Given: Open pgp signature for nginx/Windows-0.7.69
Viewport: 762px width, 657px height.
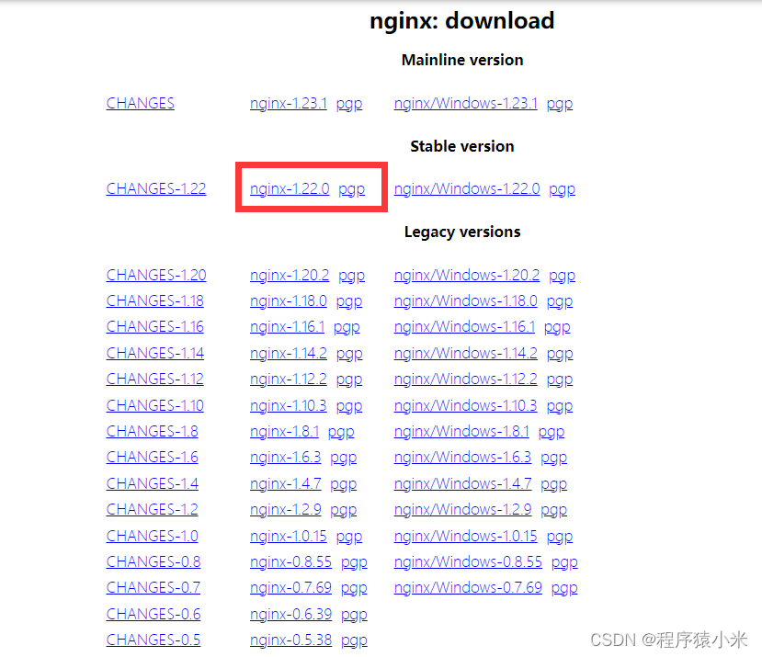Looking at the screenshot, I should coord(564,589).
